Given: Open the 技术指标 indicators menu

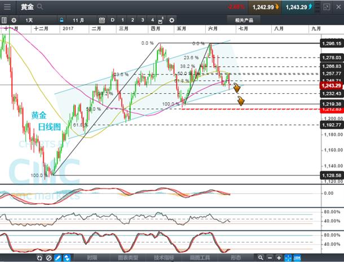Looking at the screenshot, I should (x=164, y=257).
